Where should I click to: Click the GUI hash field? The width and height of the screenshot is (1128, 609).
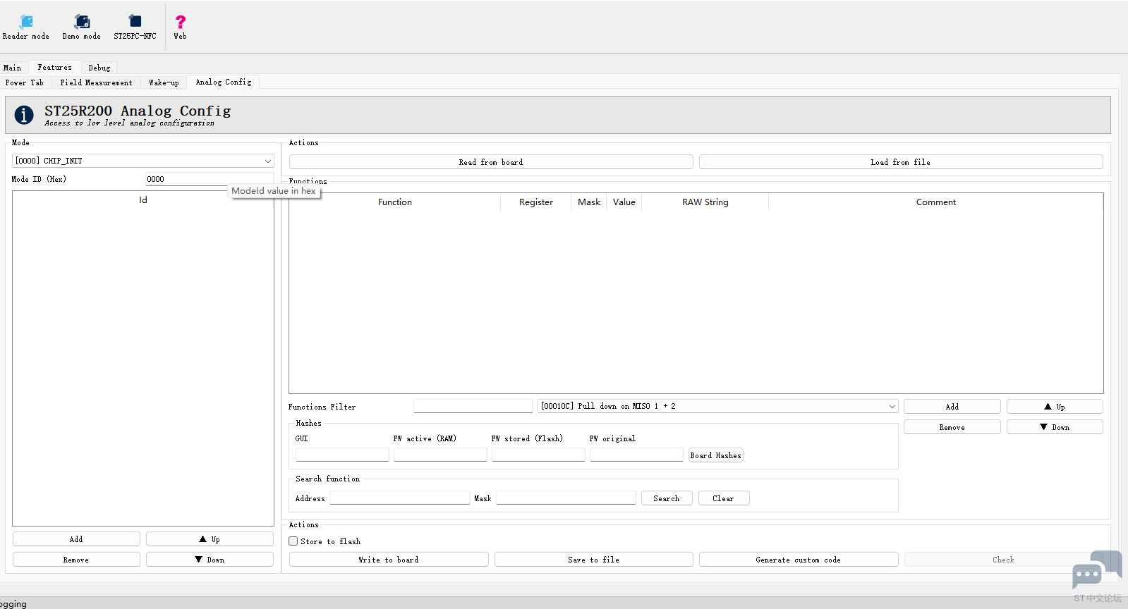coord(342,455)
